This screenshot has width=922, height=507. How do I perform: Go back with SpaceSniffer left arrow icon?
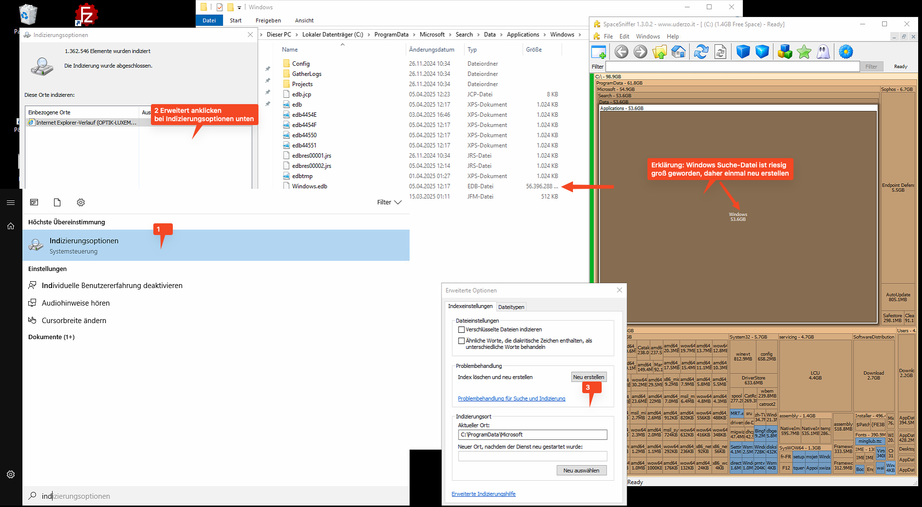621,52
